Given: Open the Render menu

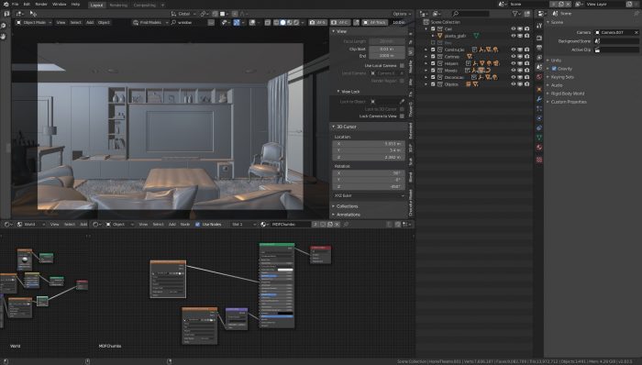Looking at the screenshot, I should 41,4.
